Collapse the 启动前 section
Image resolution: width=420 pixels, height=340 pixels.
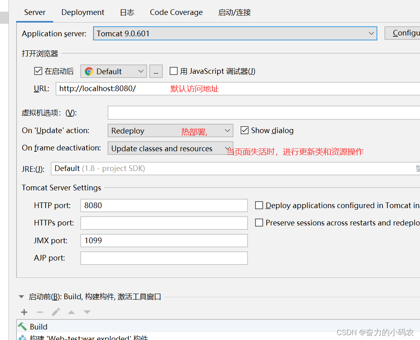point(21,296)
